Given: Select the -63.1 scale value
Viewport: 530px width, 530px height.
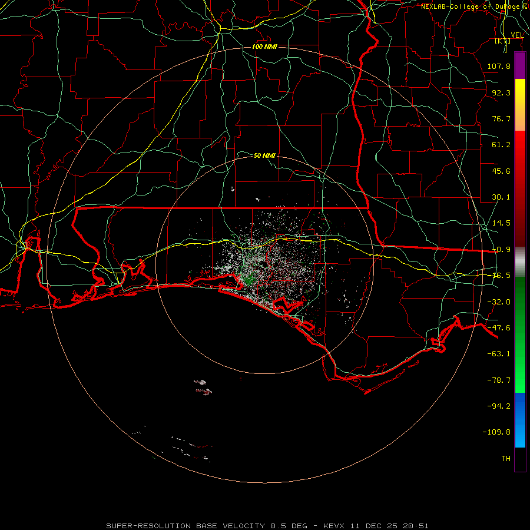Looking at the screenshot, I should point(499,354).
